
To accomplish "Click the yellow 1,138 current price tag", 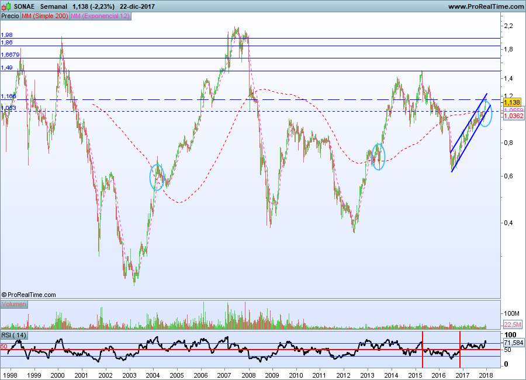I will pos(512,102).
